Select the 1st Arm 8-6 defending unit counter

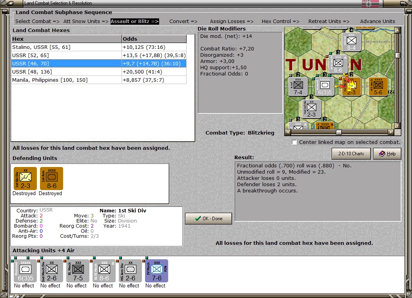(x=51, y=178)
